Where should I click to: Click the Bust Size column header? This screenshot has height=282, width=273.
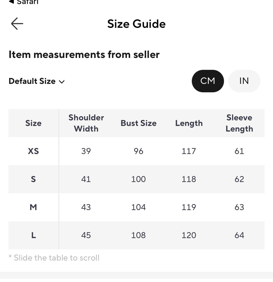tap(138, 123)
